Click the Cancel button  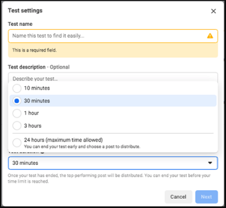(179, 197)
